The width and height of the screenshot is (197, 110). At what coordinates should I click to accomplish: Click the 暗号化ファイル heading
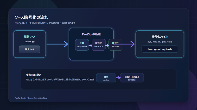(x=160, y=37)
